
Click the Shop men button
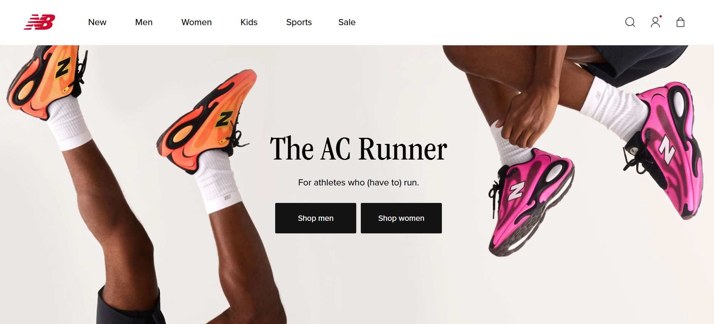[x=316, y=218]
